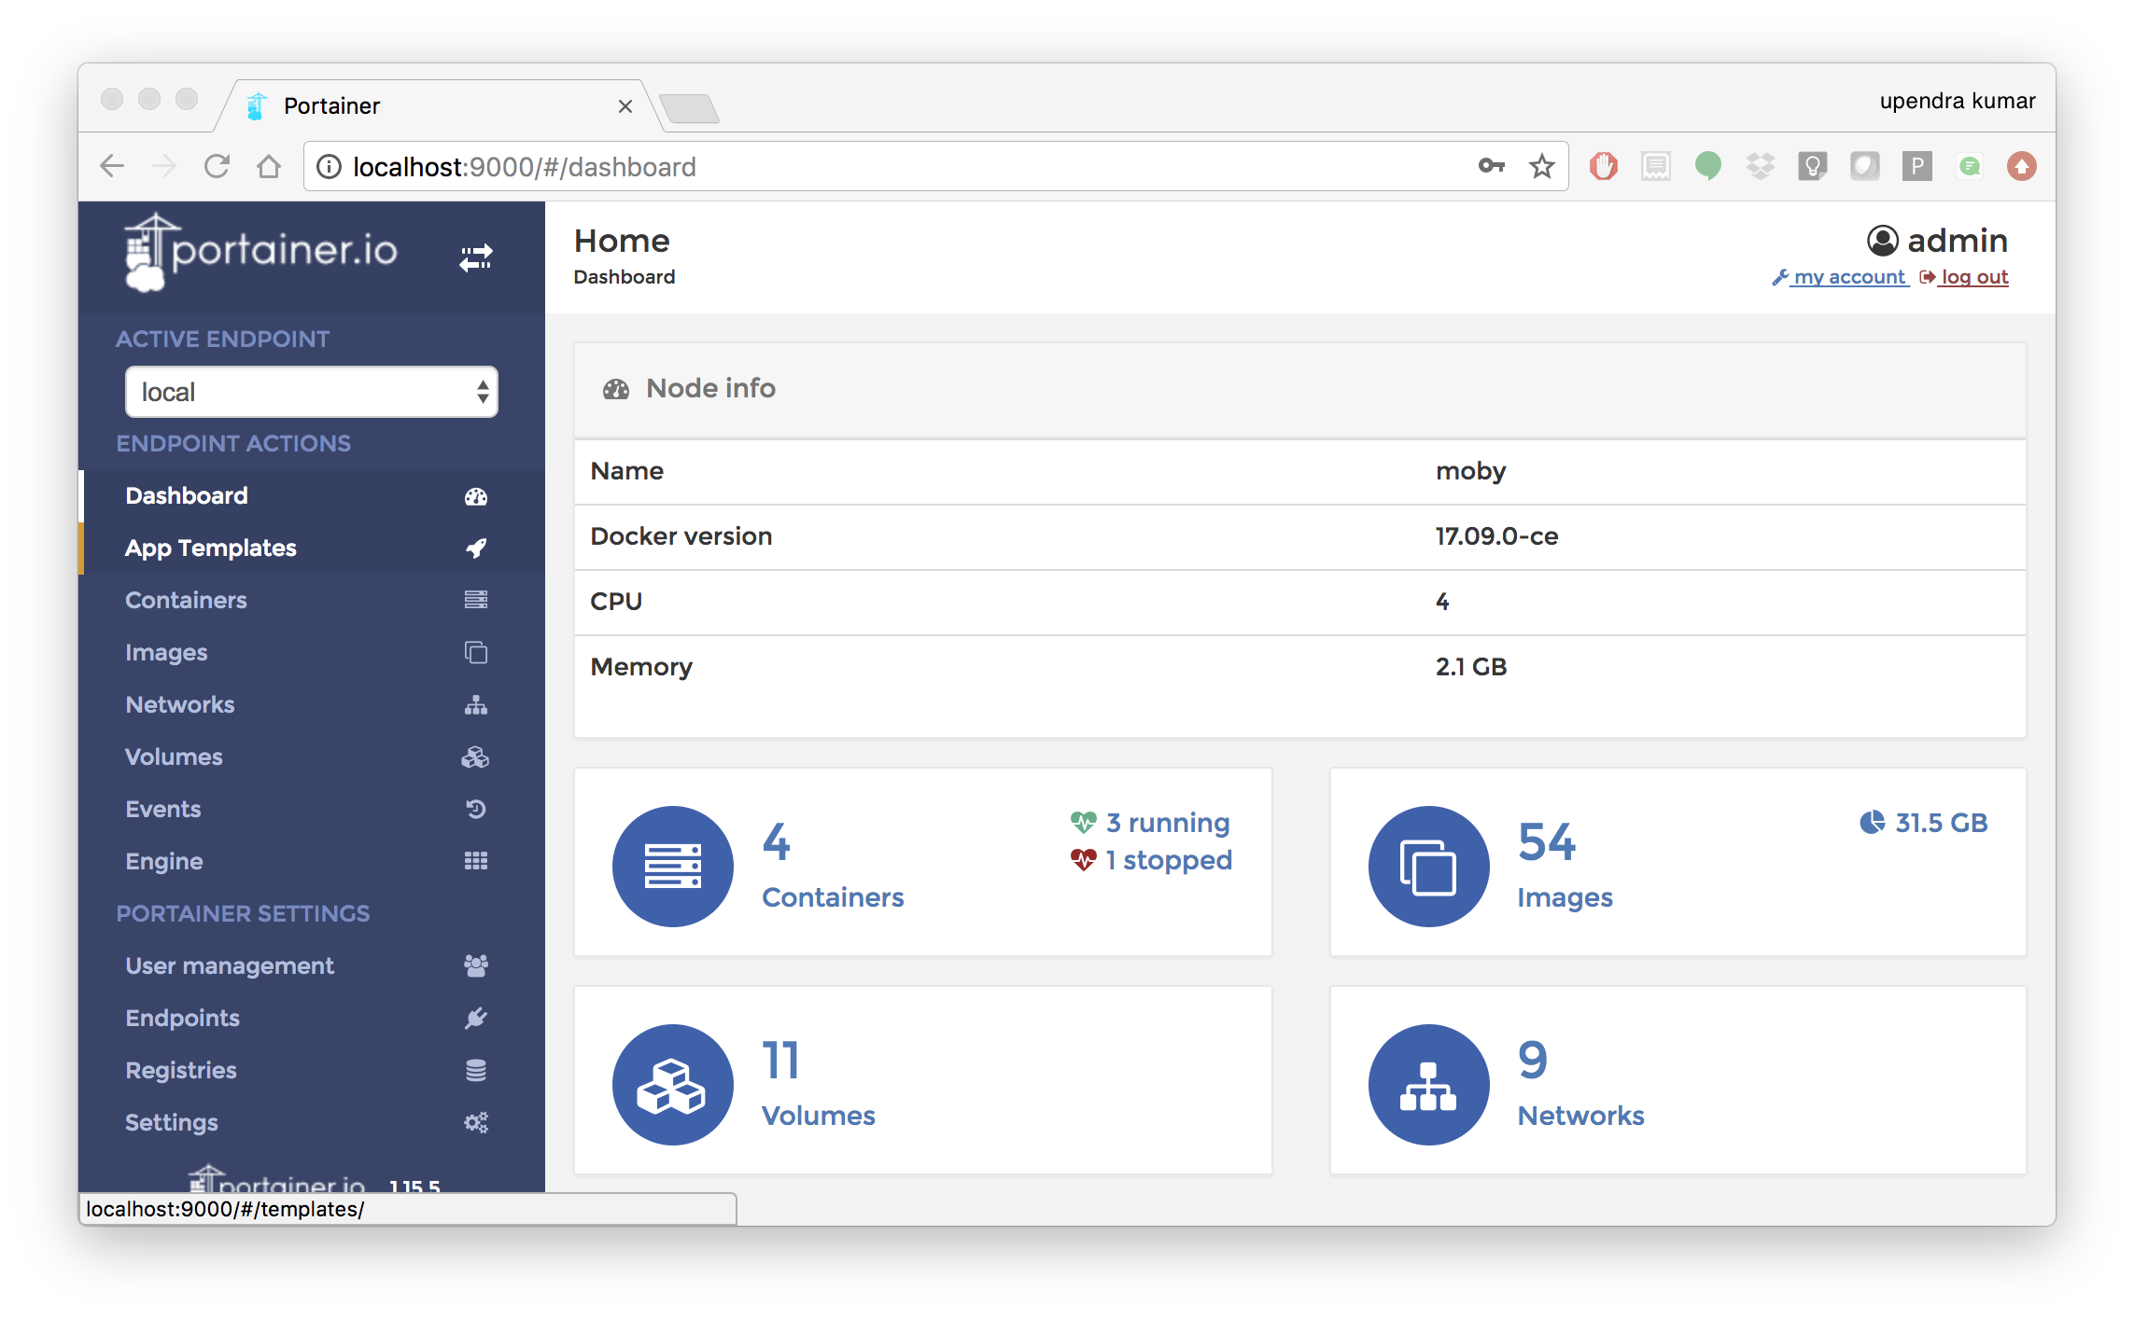Open Endpoints in sidebar menu
The width and height of the screenshot is (2134, 1319).
[312, 1019]
